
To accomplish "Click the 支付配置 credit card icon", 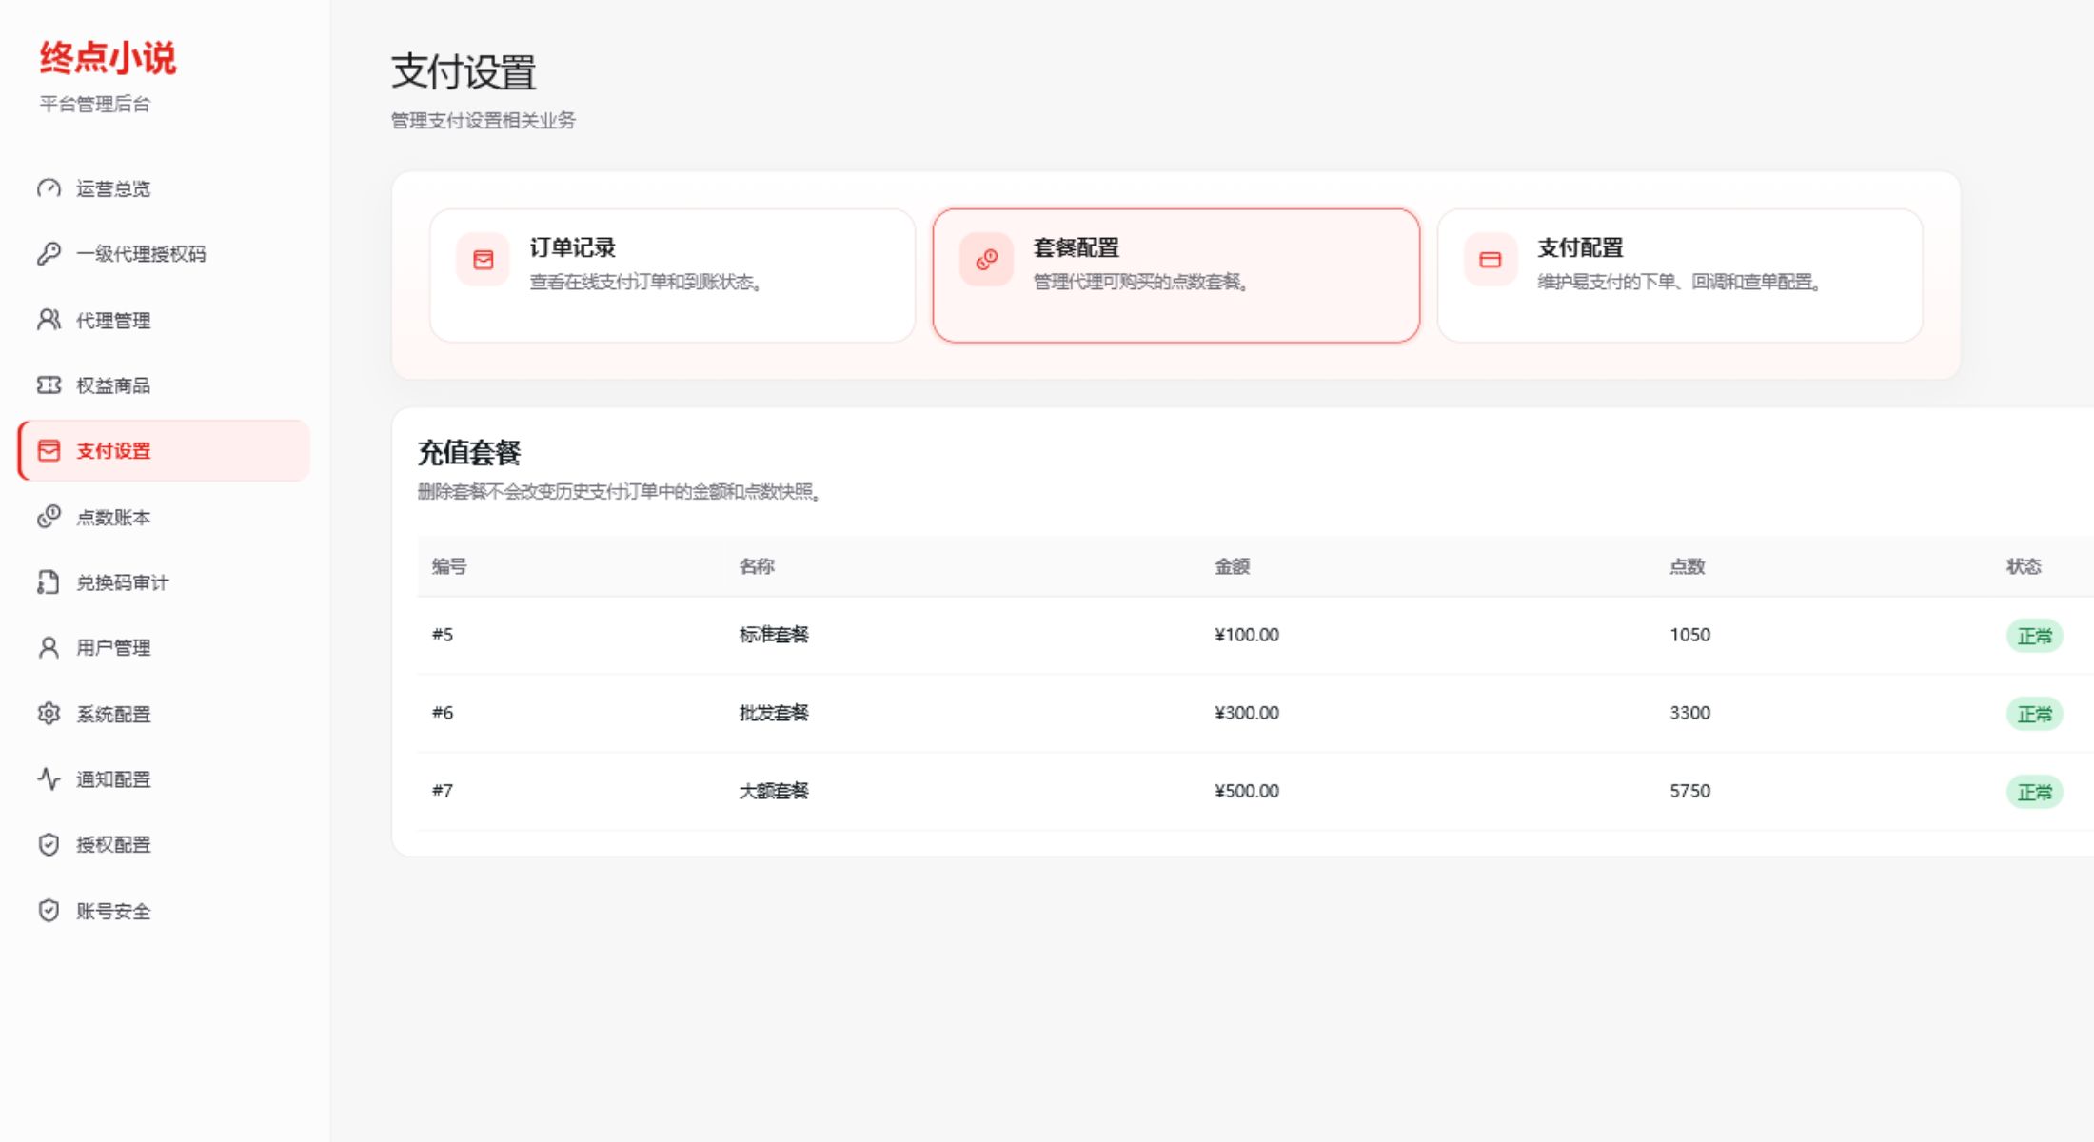I will (1491, 260).
